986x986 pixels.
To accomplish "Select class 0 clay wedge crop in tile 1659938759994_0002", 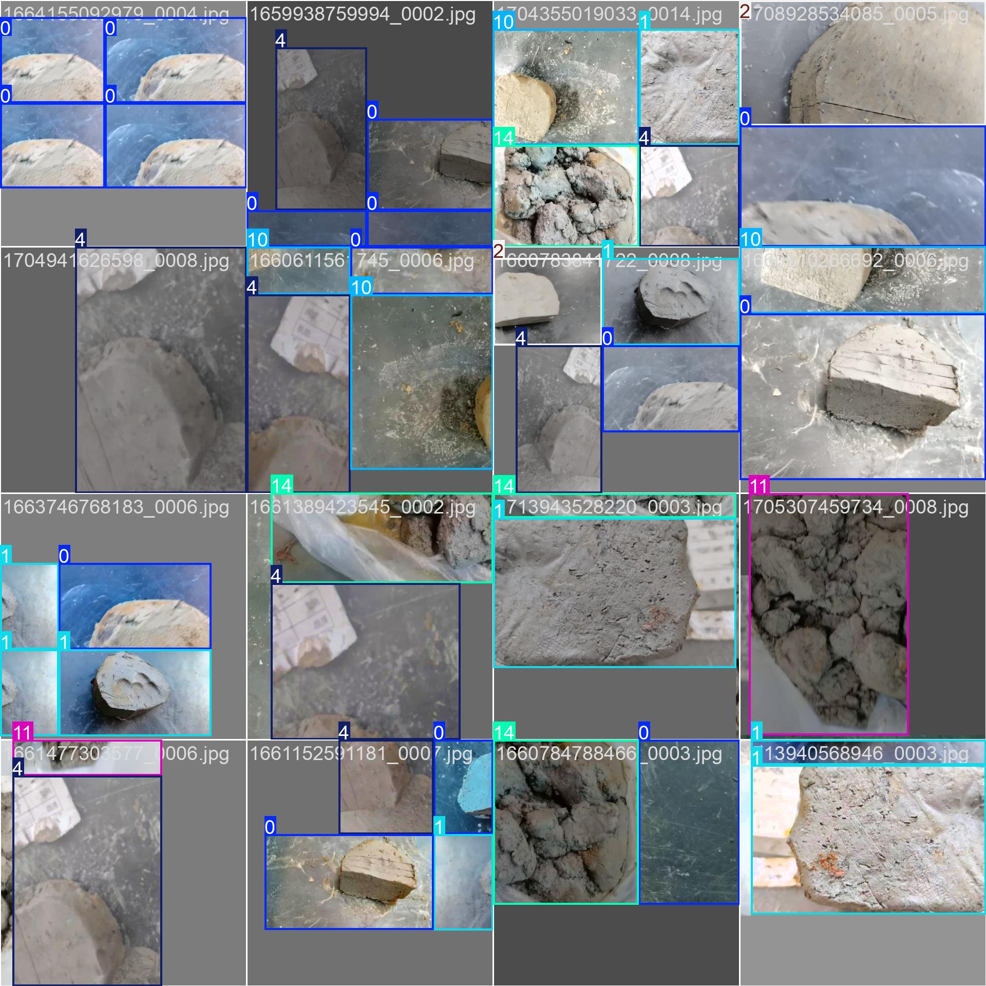I will (x=430, y=164).
